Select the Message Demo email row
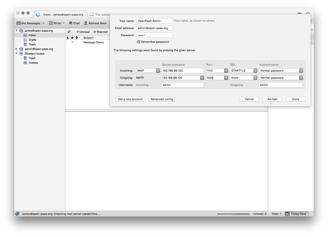 tap(88, 42)
